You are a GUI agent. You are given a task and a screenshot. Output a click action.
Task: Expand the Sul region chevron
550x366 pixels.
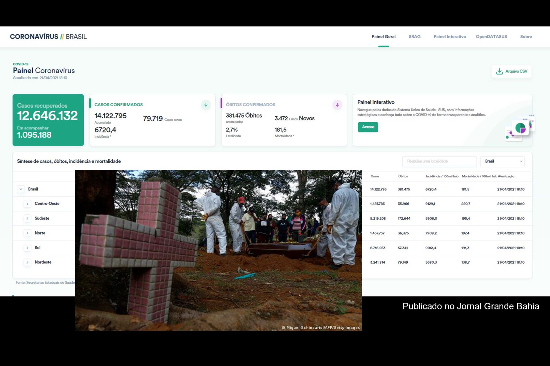27,248
